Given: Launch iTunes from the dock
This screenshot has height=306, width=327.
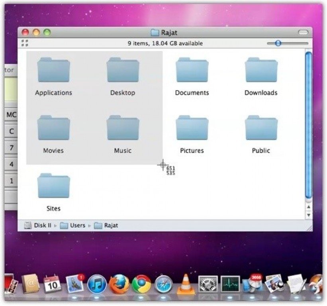Looking at the screenshot, I should [97, 284].
